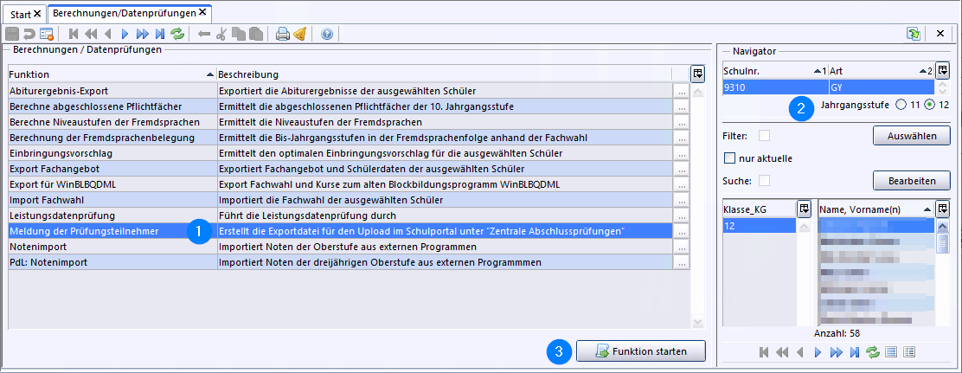Skip forward a page with main toolbar double-right arrow
The height and width of the screenshot is (373, 962).
(143, 34)
